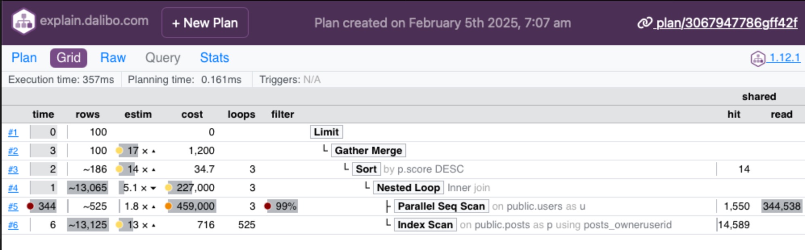Click the orange cost dot for 459,000
The width and height of the screenshot is (805, 250).
(x=168, y=206)
